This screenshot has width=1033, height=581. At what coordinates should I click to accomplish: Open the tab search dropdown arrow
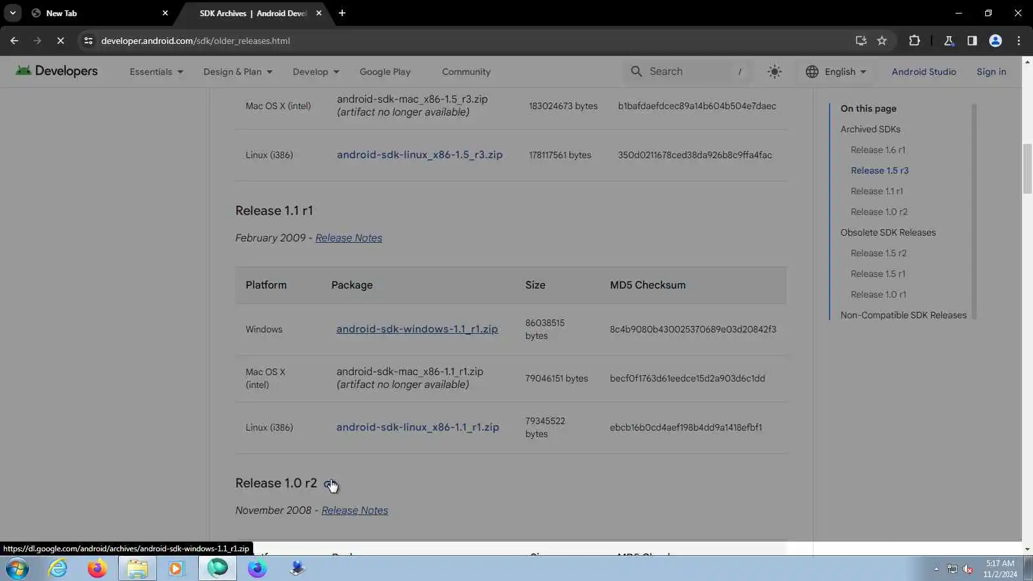click(x=12, y=13)
